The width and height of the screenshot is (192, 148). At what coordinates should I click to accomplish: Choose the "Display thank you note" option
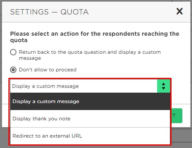[x=90, y=119]
